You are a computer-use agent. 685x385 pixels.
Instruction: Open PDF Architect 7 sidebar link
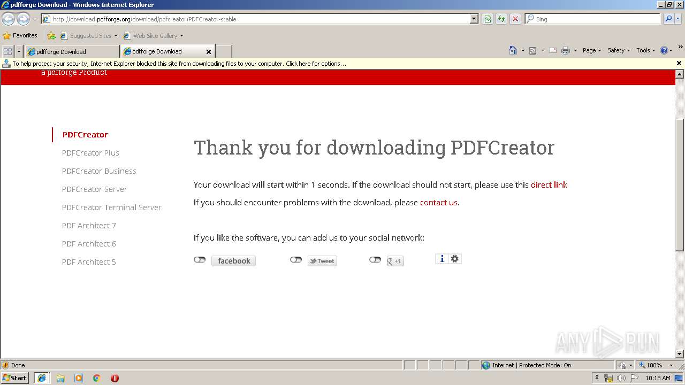click(89, 226)
